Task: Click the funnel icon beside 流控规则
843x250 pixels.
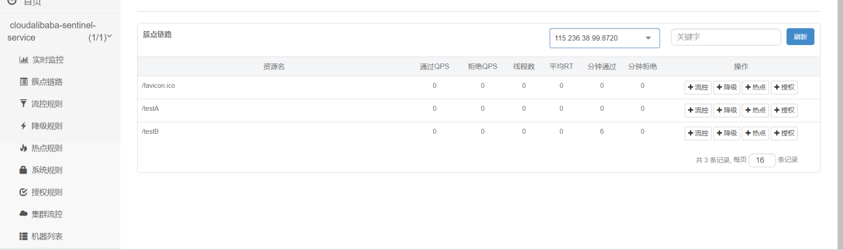Action: (23, 104)
